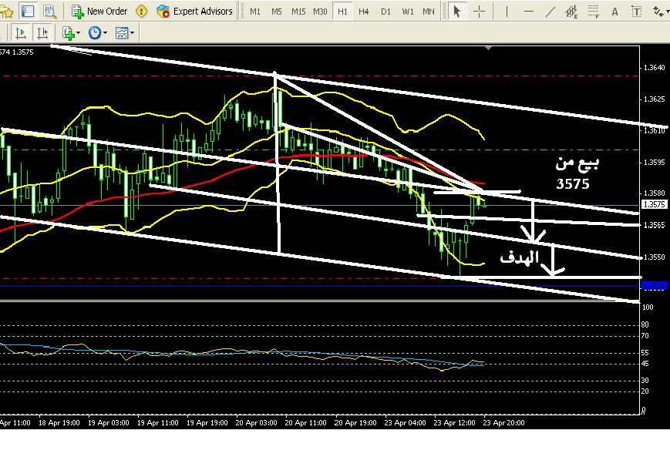
Task: Toggle chart shift button
Action: tap(42, 33)
